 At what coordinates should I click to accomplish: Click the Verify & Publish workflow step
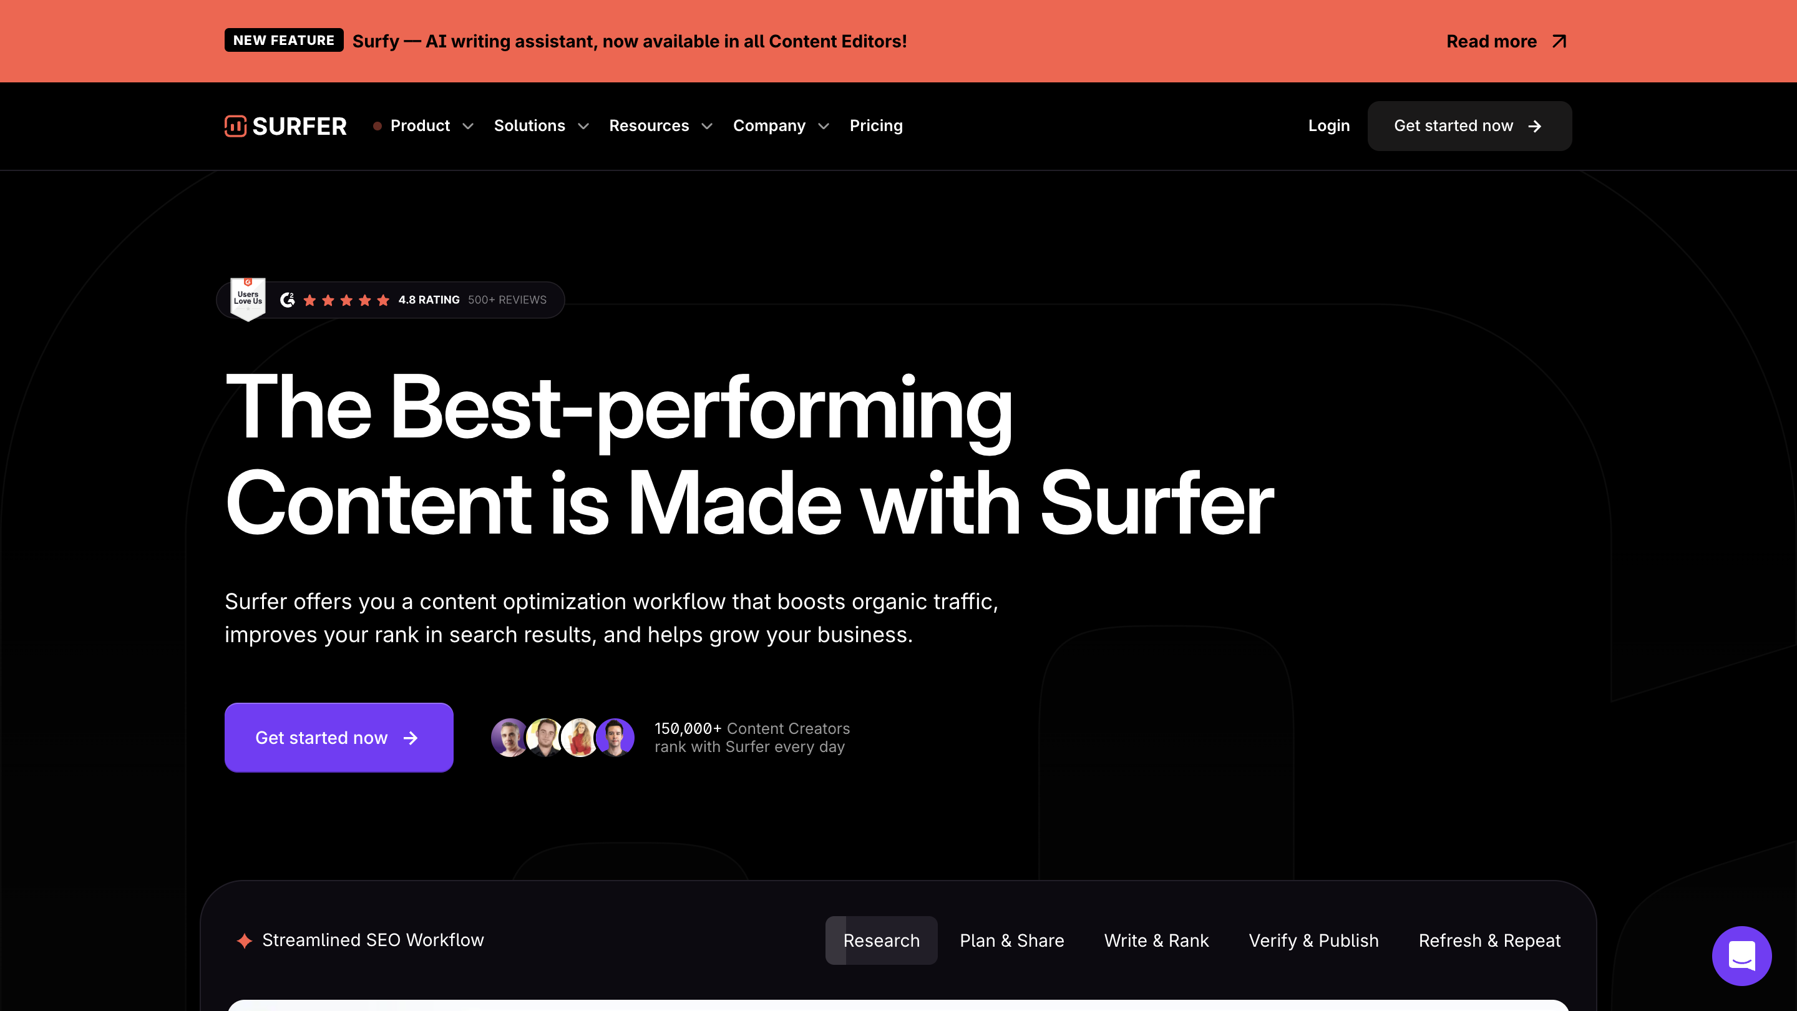pyautogui.click(x=1312, y=939)
